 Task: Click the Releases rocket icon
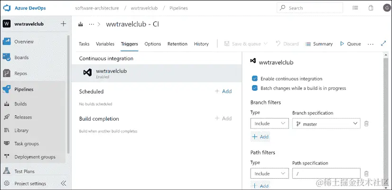[x=7, y=117]
